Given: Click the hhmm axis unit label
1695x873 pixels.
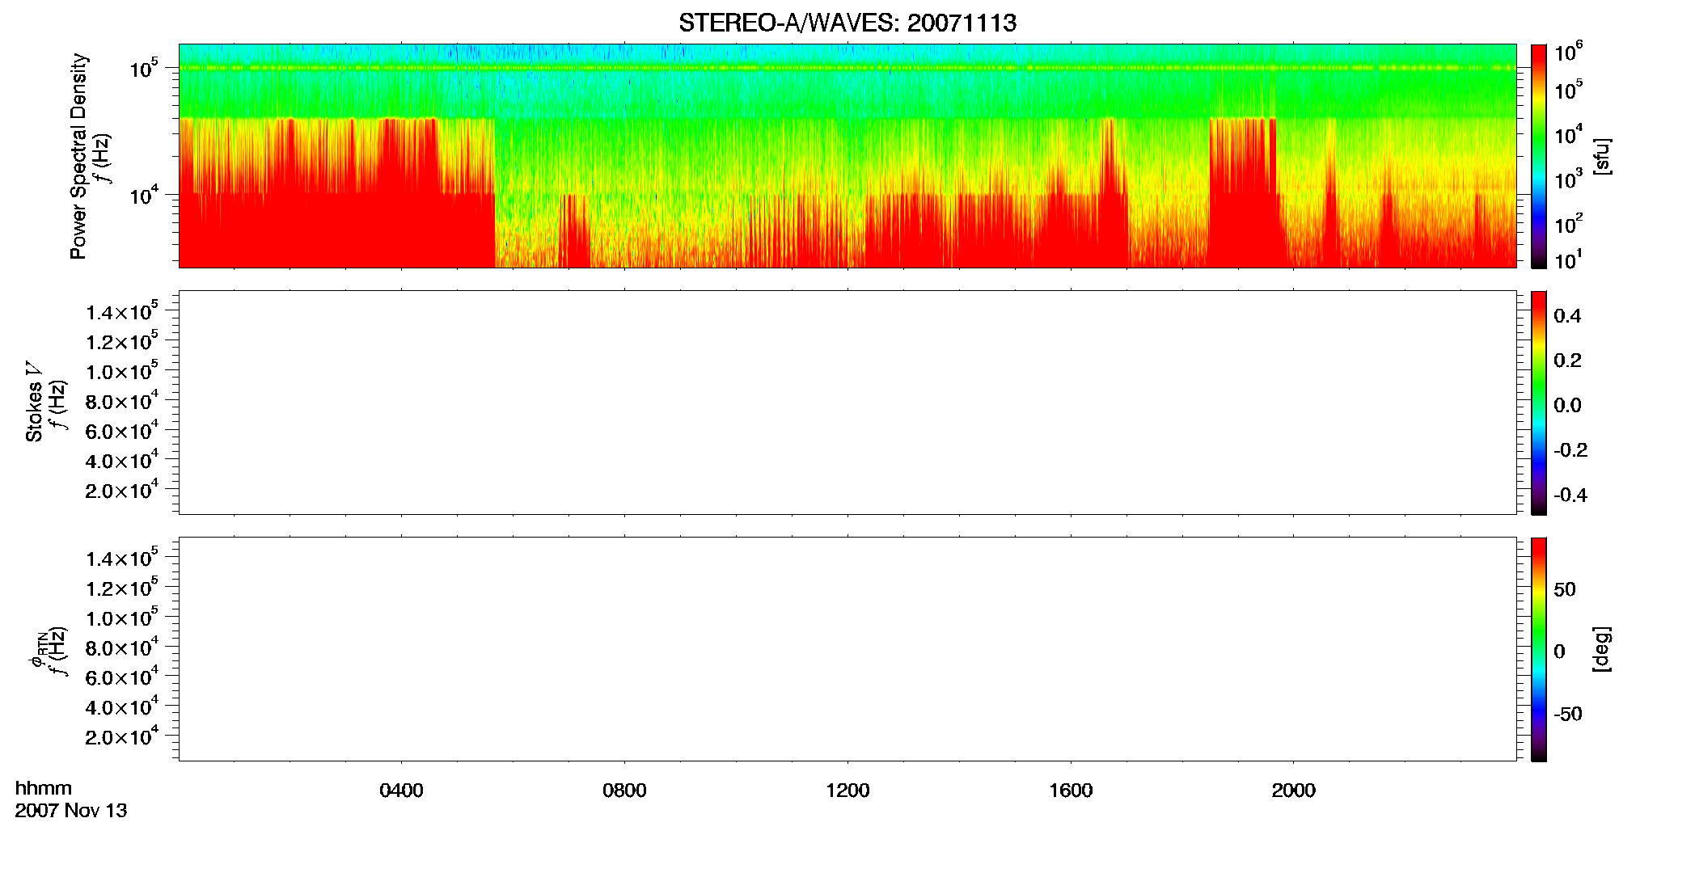Looking at the screenshot, I should [x=44, y=788].
